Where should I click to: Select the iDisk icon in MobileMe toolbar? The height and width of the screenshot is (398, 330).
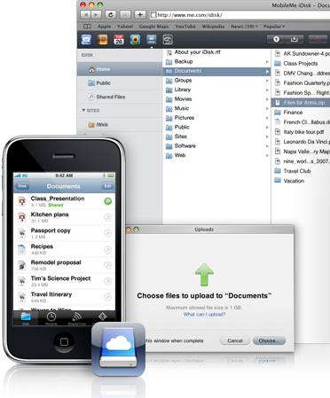(152, 39)
